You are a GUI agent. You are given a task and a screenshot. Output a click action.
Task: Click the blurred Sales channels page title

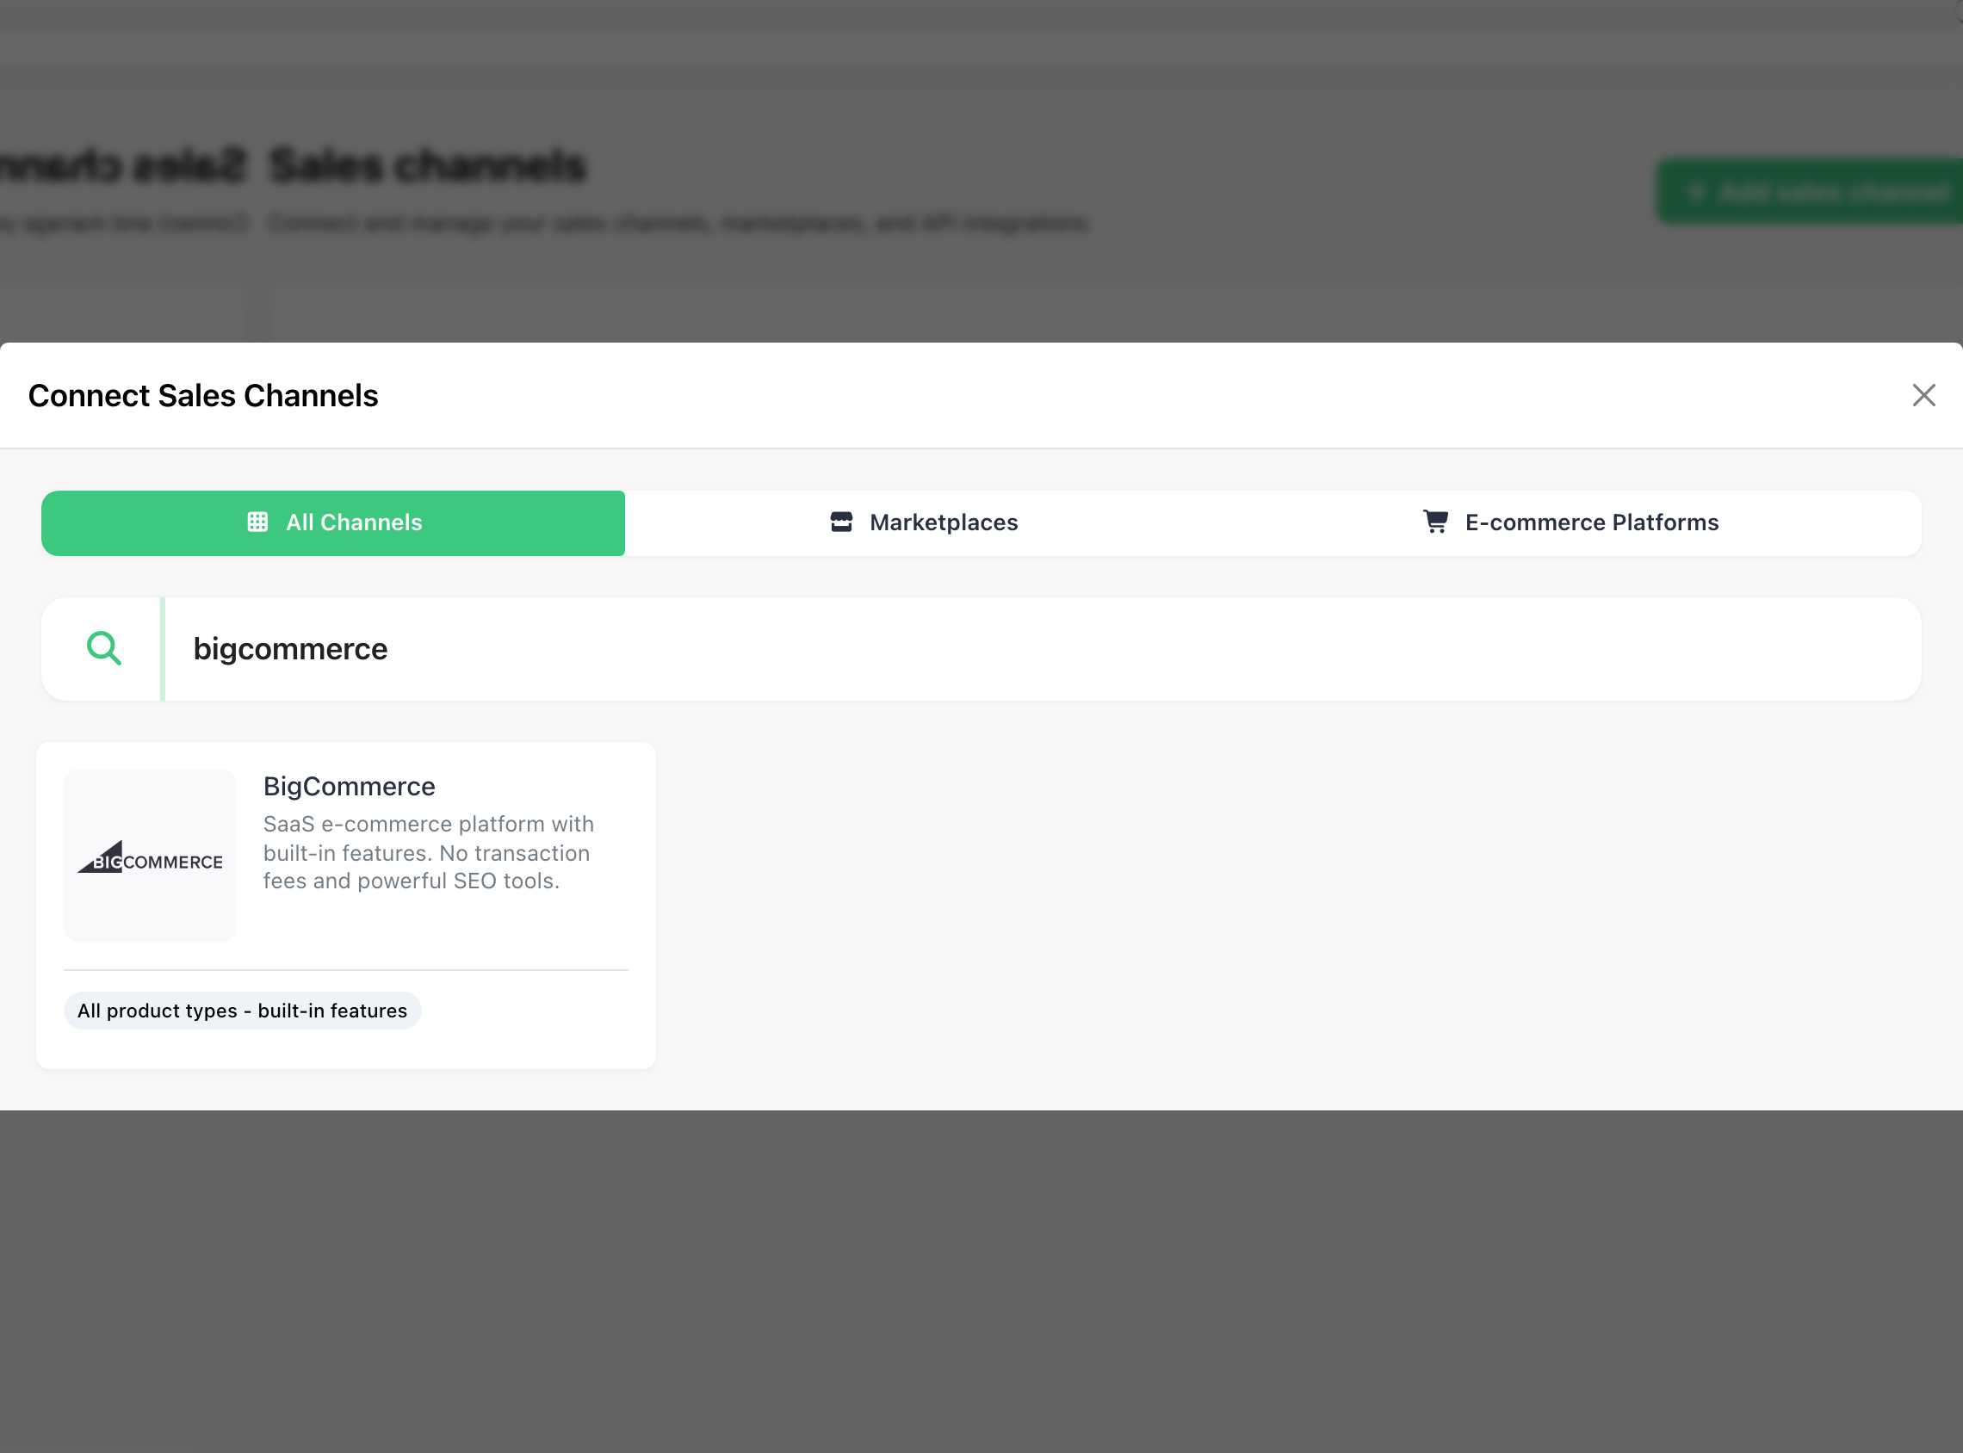pos(427,165)
